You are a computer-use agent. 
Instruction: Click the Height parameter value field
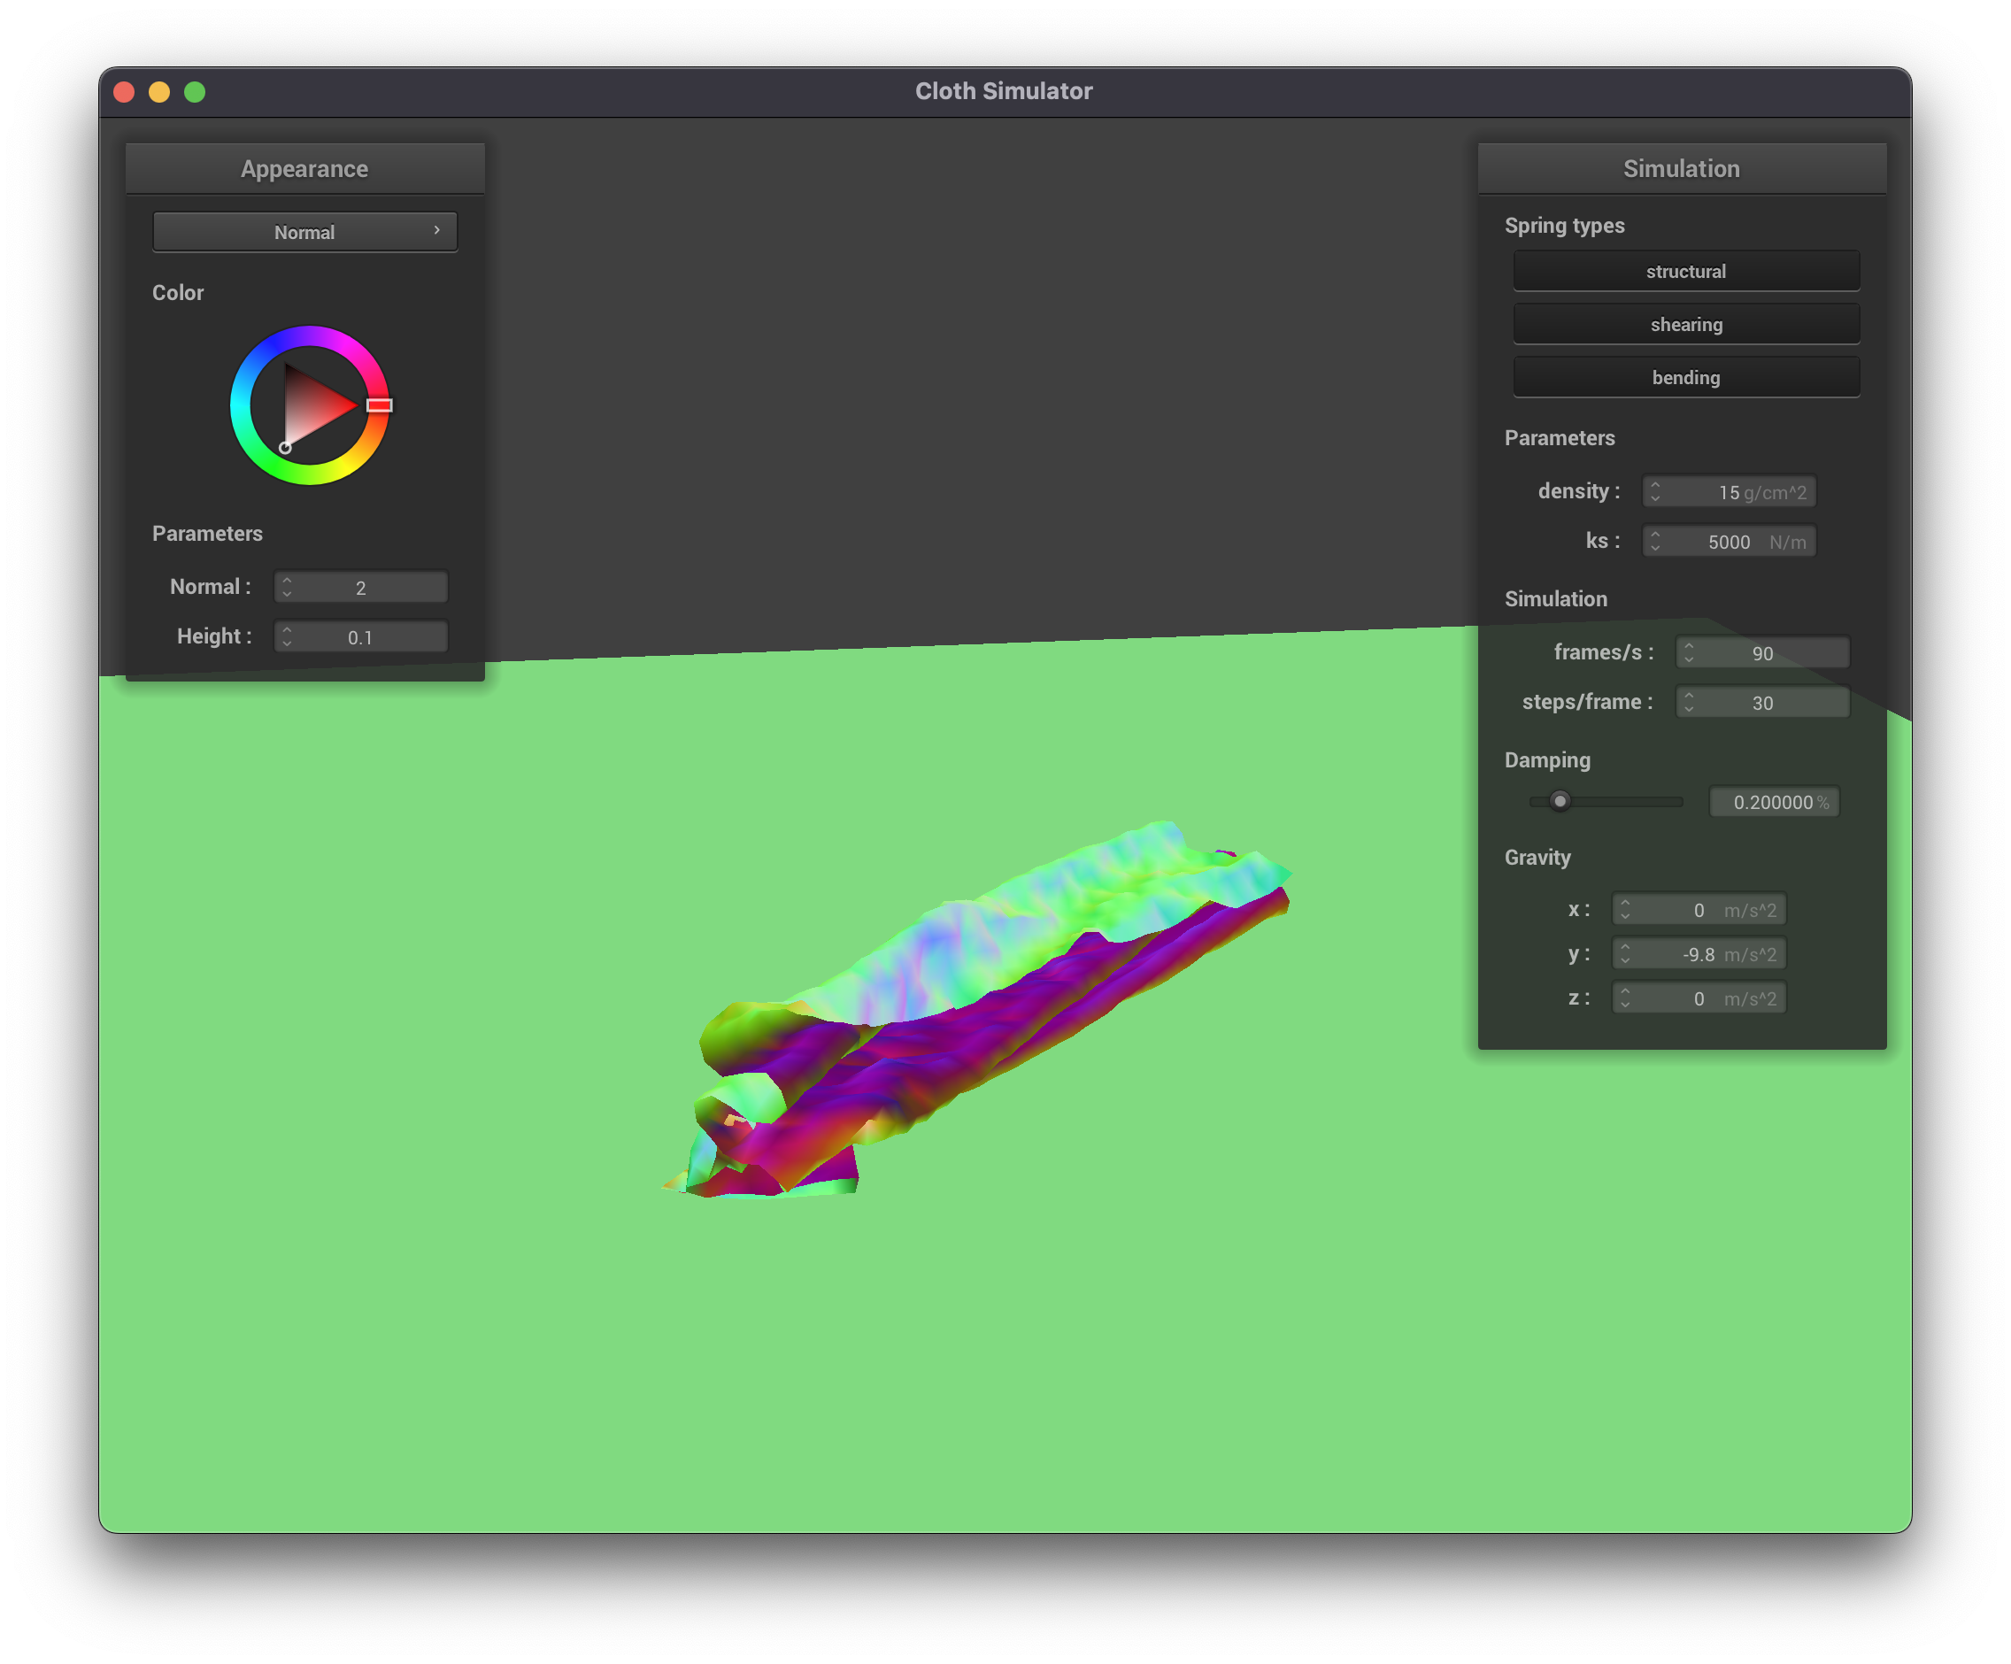click(361, 636)
